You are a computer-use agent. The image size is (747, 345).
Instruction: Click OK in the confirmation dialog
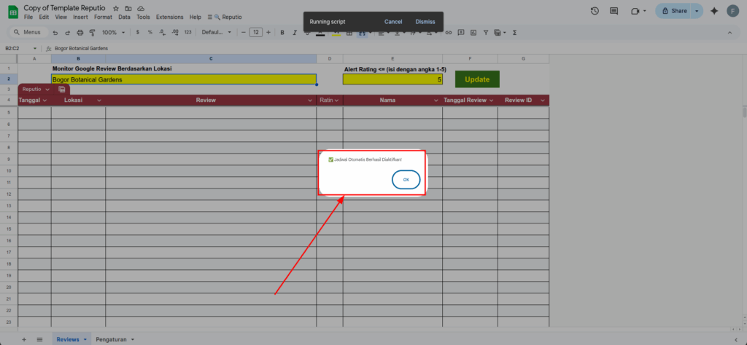(x=406, y=180)
